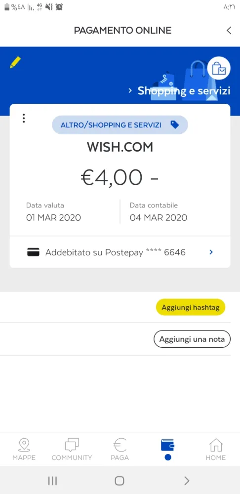Go back with the top-right chevron
The height and width of the screenshot is (494, 240).
[x=229, y=31]
